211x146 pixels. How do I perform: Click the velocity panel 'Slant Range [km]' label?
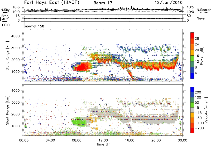point(7,110)
